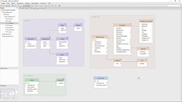Screen dimensions: 182x102
Task: Click the Query History panel header
Action: point(9,69)
